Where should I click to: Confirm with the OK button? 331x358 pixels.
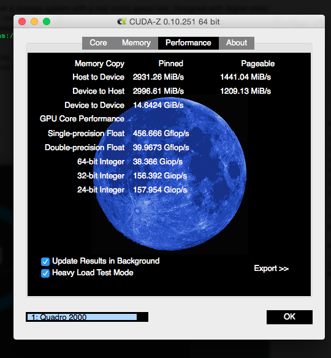click(289, 317)
